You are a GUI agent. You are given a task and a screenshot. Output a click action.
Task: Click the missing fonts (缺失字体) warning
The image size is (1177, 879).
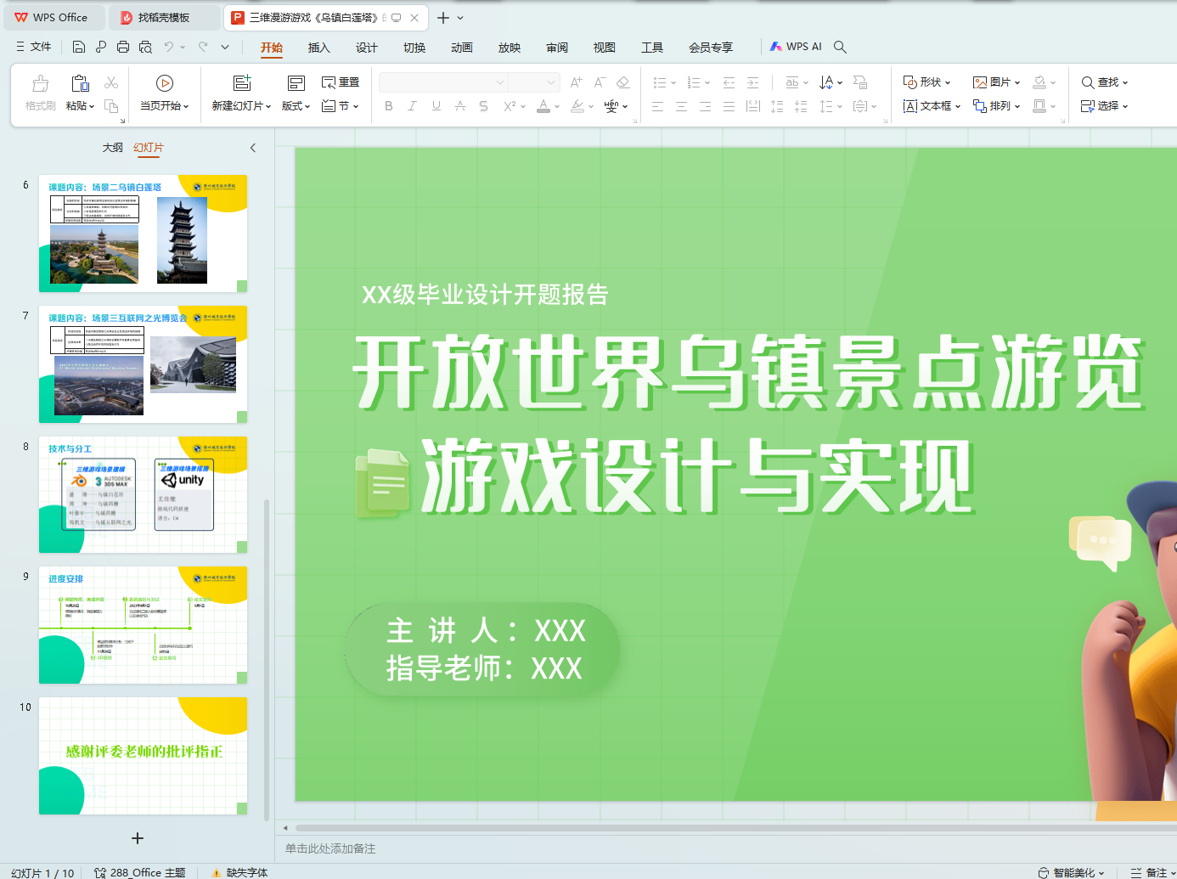(x=239, y=872)
